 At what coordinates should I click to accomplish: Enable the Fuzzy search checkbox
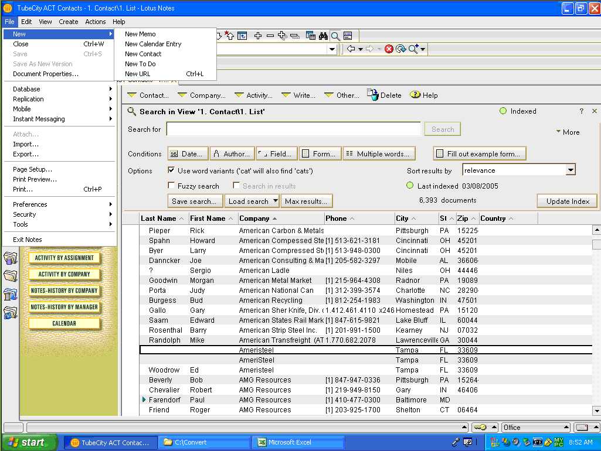coord(171,185)
